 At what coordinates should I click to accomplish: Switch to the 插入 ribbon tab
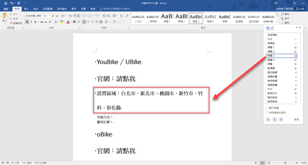coord(26,8)
